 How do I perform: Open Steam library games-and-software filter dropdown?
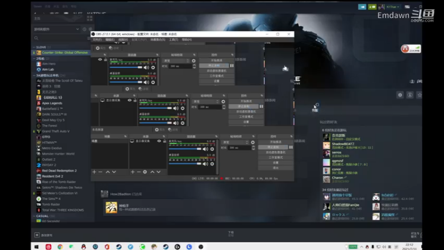[x=57, y=29]
